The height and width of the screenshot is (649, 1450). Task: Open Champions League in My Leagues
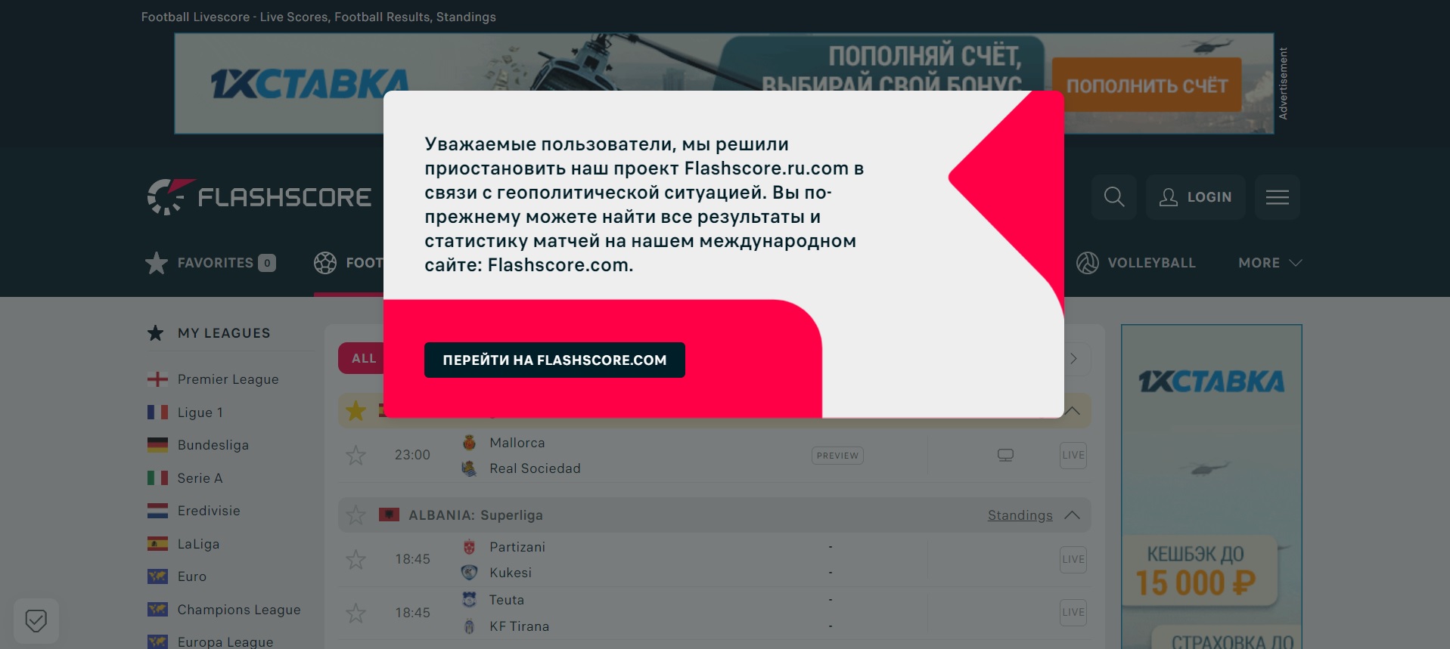pos(238,610)
